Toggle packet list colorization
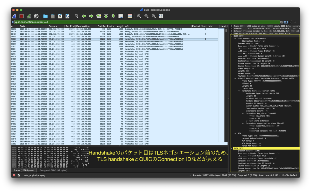Image resolution: width=311 pixels, height=192 pixels. (x=130, y=16)
